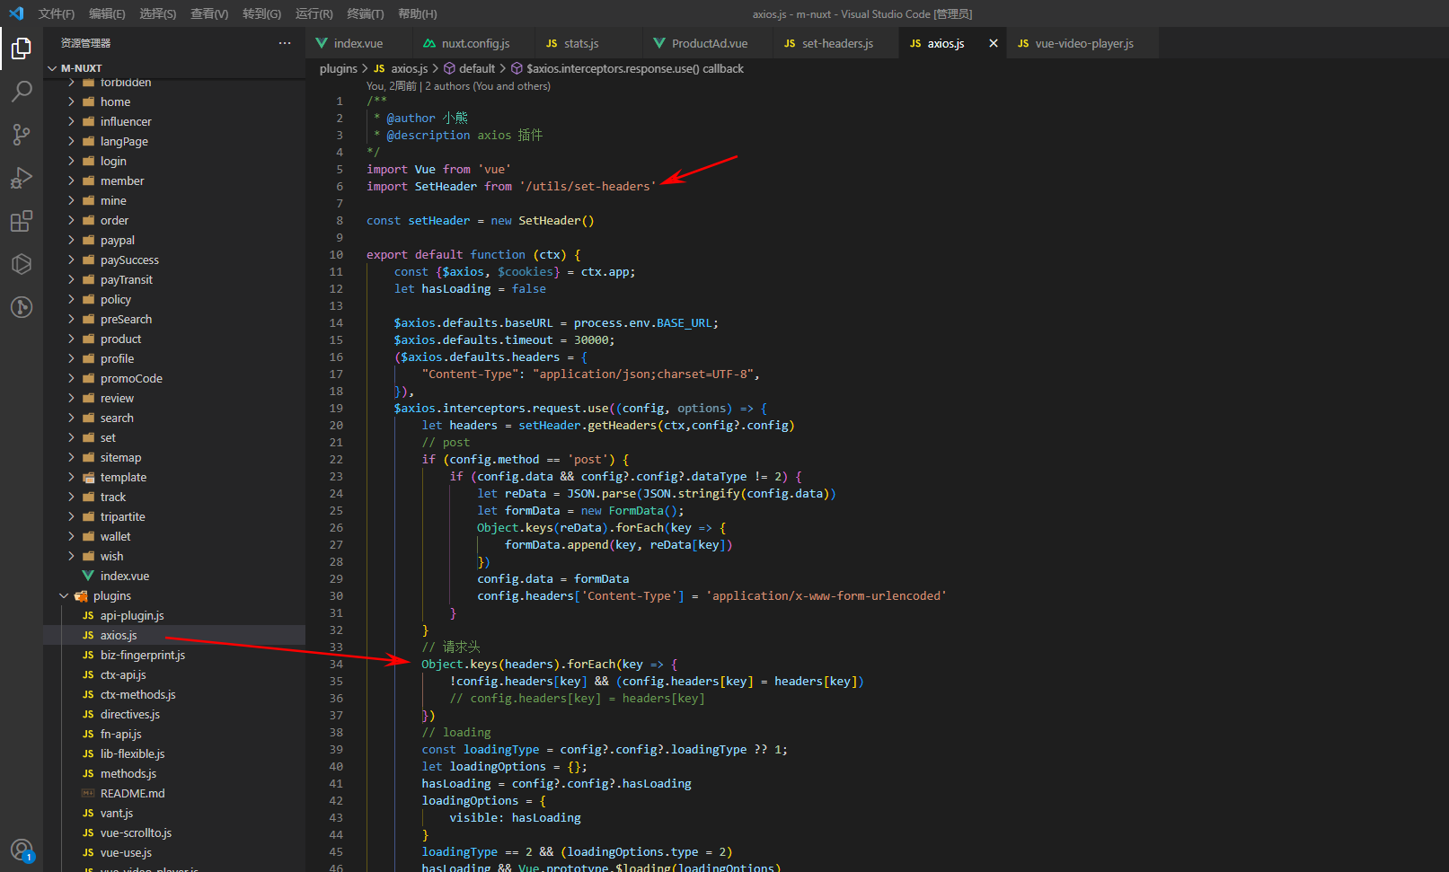Open the Source Control view
The image size is (1449, 872).
22,135
